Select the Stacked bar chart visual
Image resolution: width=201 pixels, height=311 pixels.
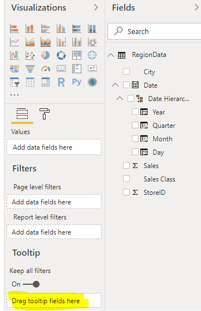[14, 28]
